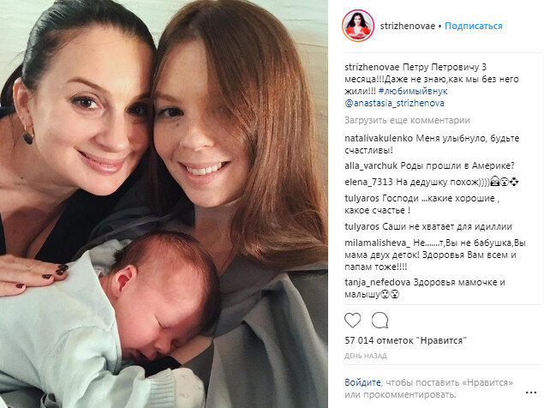544x408 pixels.
Task: Open strizhenovae username in post header
Action: pos(407,26)
